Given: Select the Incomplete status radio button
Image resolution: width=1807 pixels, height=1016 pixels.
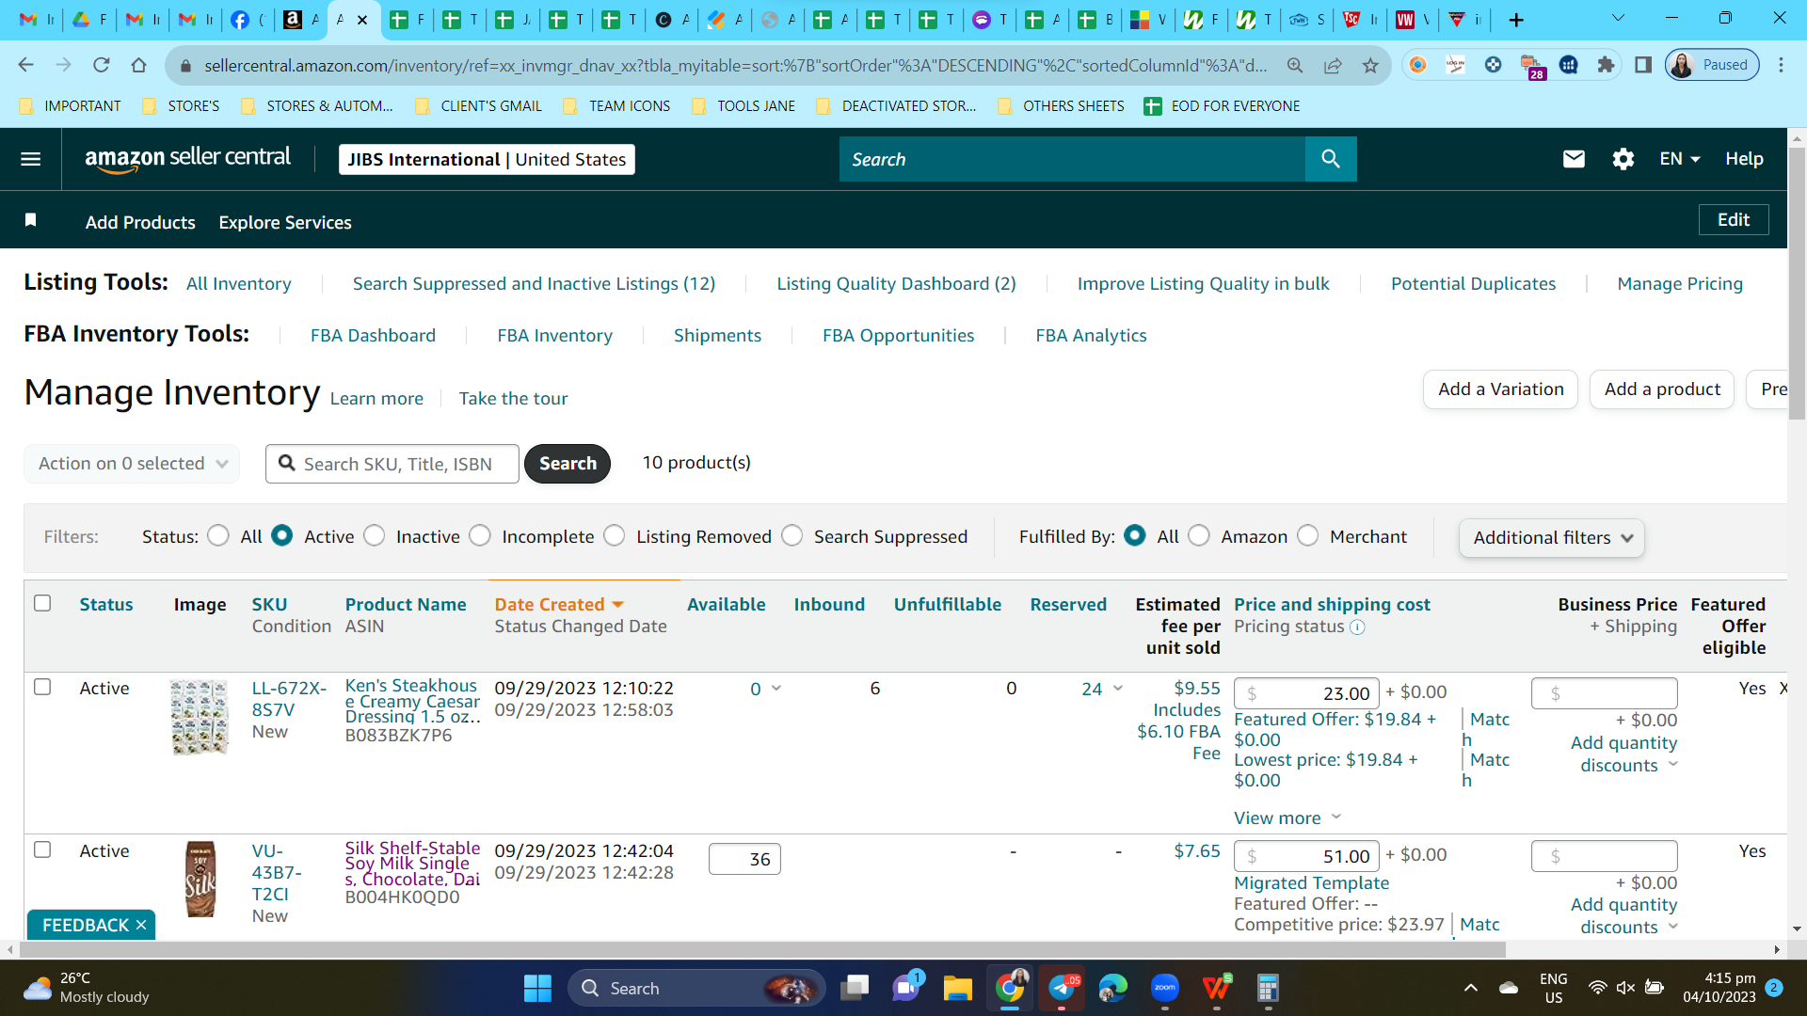Looking at the screenshot, I should [480, 535].
